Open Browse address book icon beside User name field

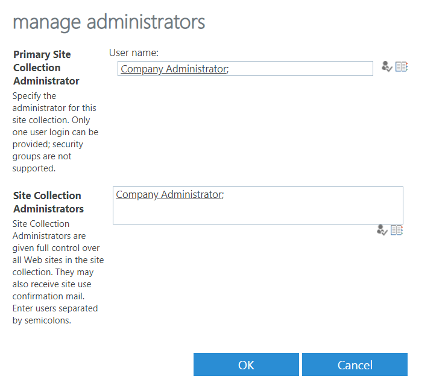(x=402, y=67)
